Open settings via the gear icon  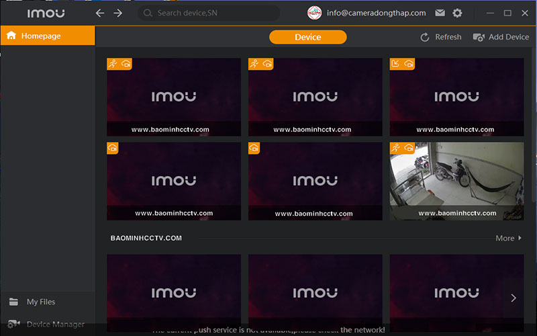[457, 13]
